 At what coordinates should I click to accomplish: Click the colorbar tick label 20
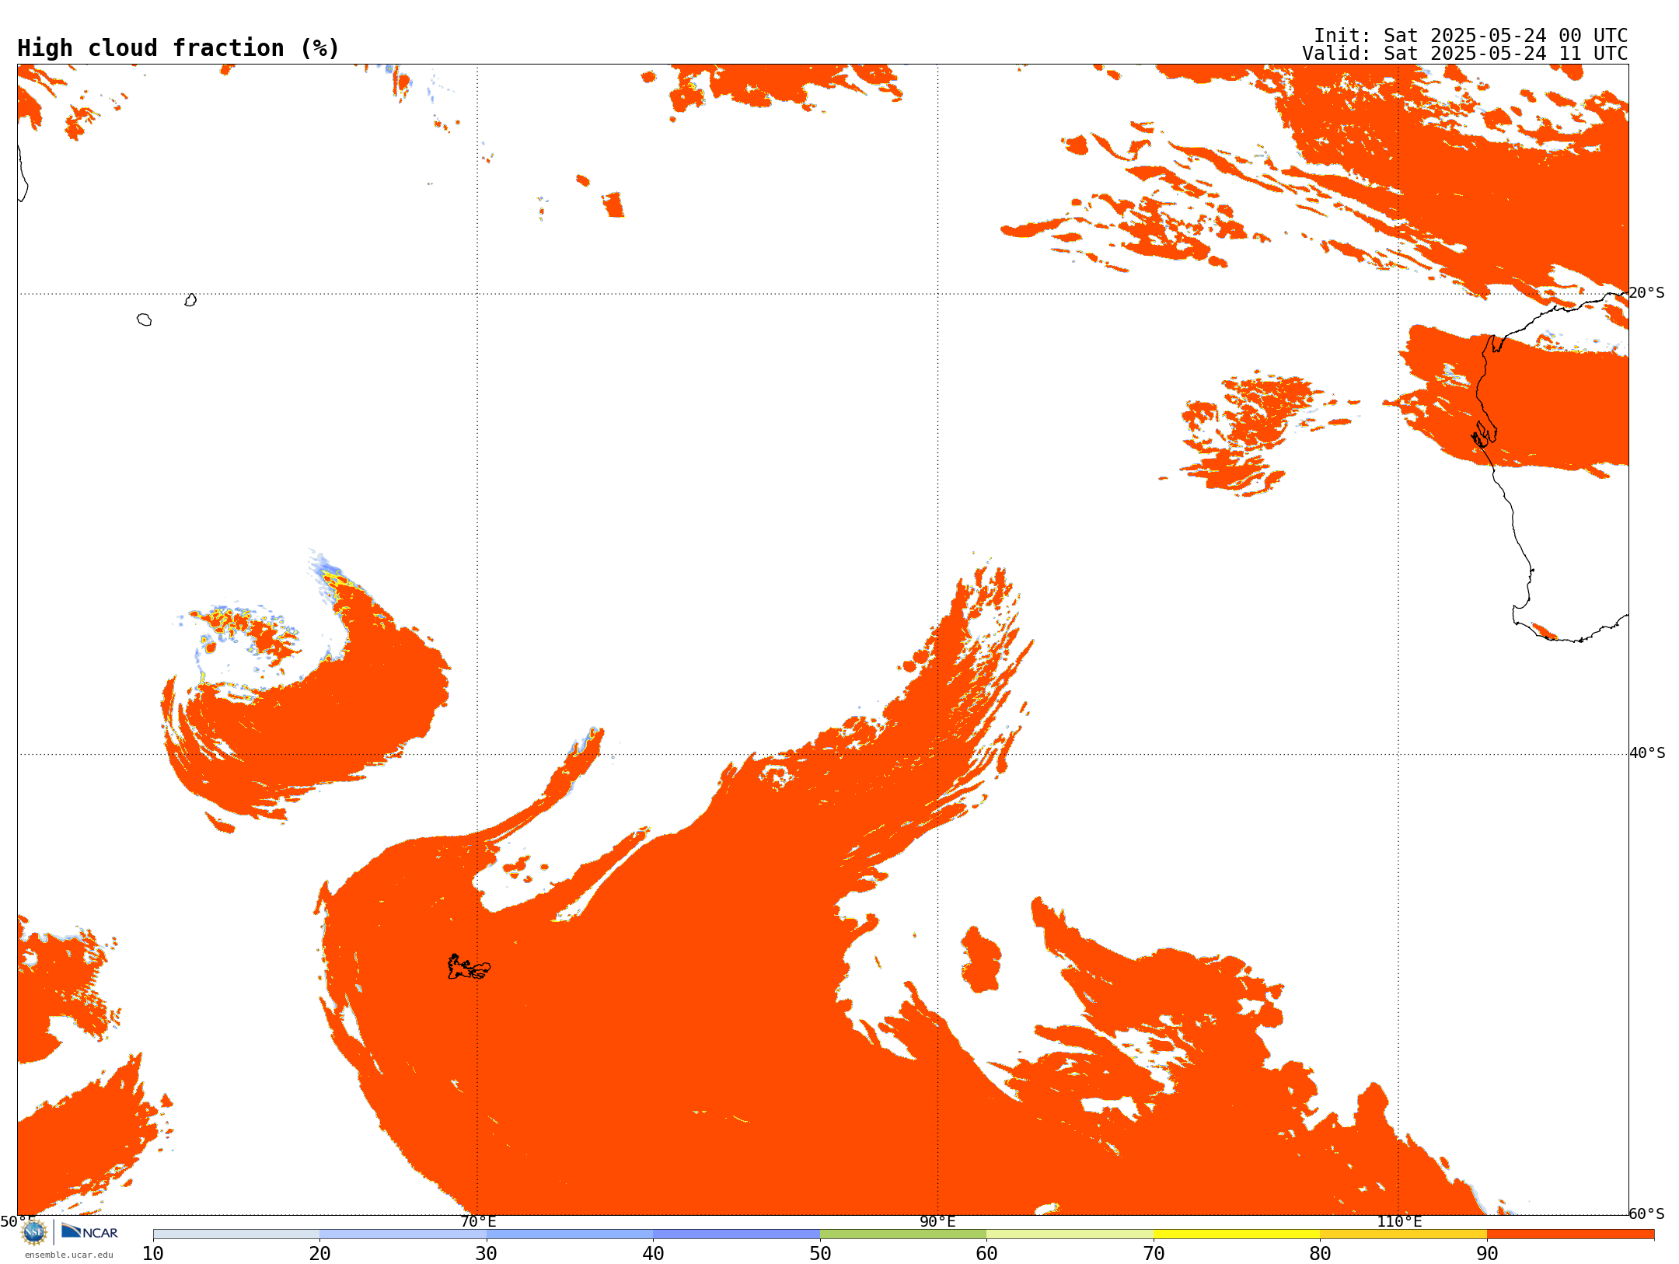click(x=319, y=1253)
